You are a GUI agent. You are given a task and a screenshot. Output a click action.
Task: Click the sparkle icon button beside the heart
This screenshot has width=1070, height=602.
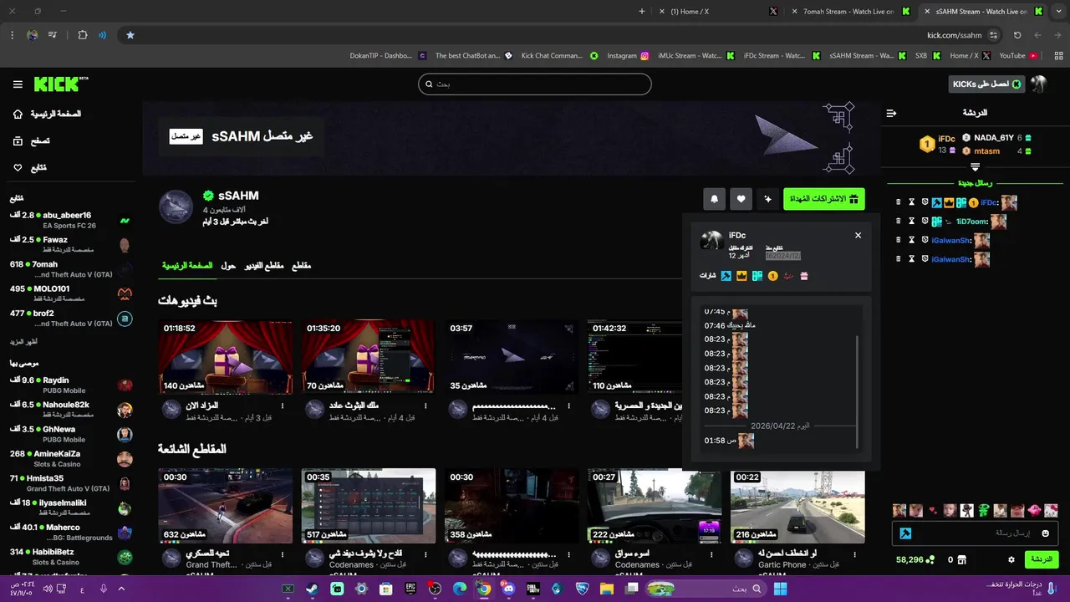[x=767, y=199]
